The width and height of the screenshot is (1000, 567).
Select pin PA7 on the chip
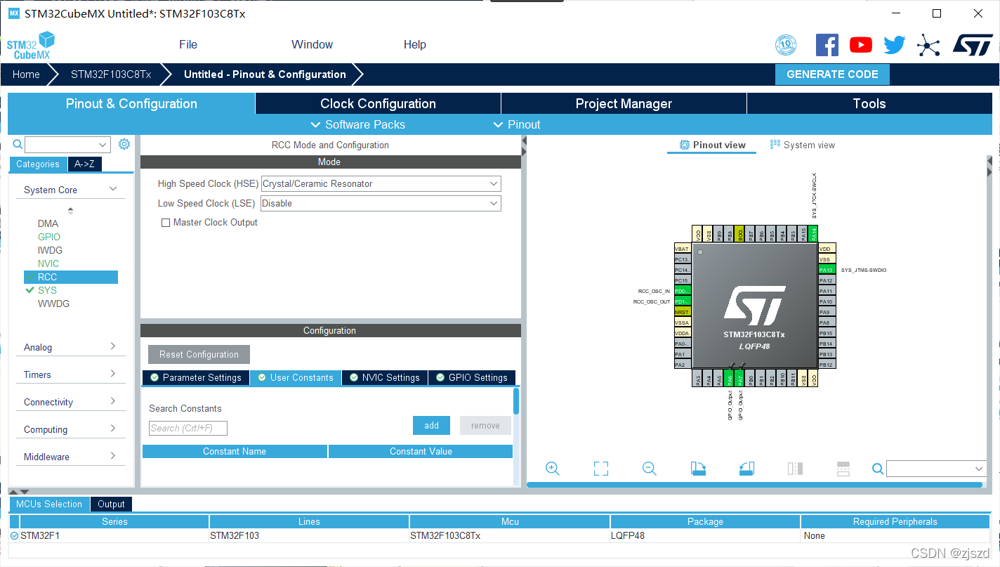(740, 379)
